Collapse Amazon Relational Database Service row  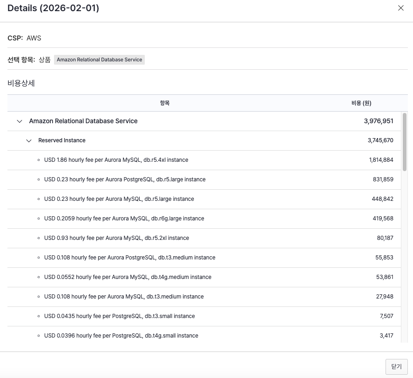[x=20, y=121]
